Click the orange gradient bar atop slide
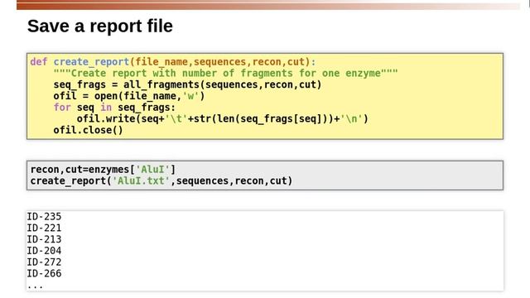This screenshot has height=298, width=530. 268,5
